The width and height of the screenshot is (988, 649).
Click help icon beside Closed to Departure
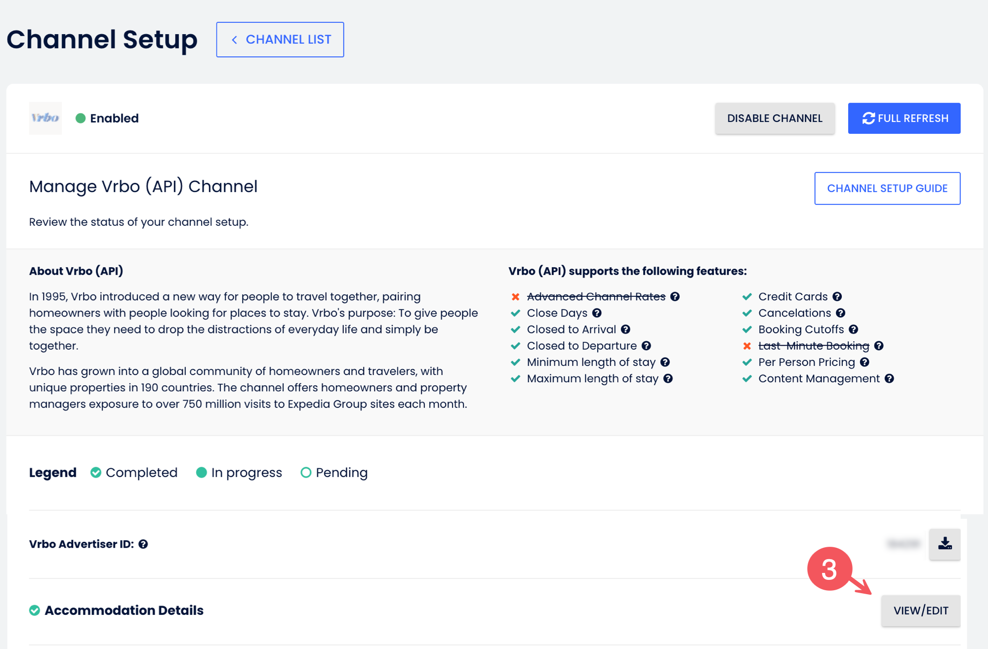646,346
